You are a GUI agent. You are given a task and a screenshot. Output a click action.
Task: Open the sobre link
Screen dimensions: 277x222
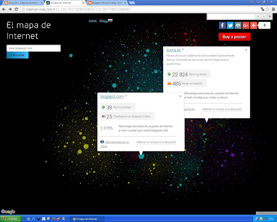[x=93, y=21]
